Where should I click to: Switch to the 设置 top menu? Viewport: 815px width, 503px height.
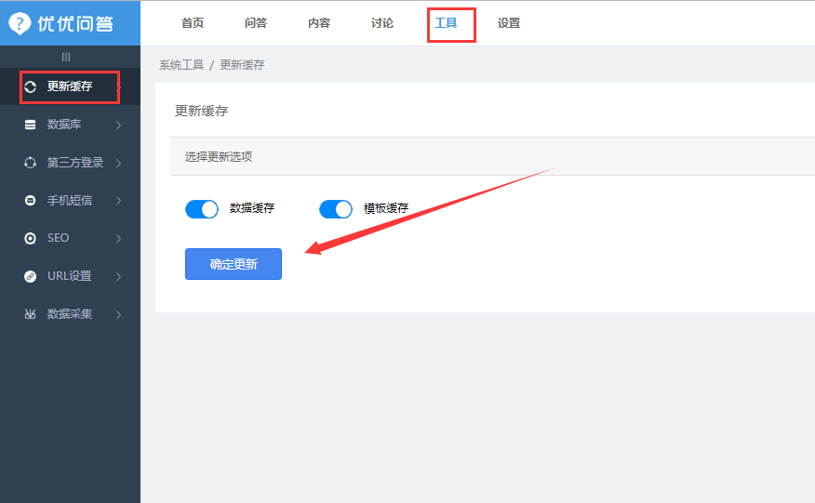[509, 23]
